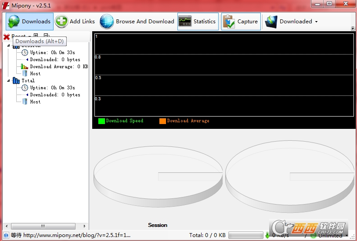The height and width of the screenshot is (241, 357).
Task: Click the orange Download Average legend swatch
Action: coord(162,121)
